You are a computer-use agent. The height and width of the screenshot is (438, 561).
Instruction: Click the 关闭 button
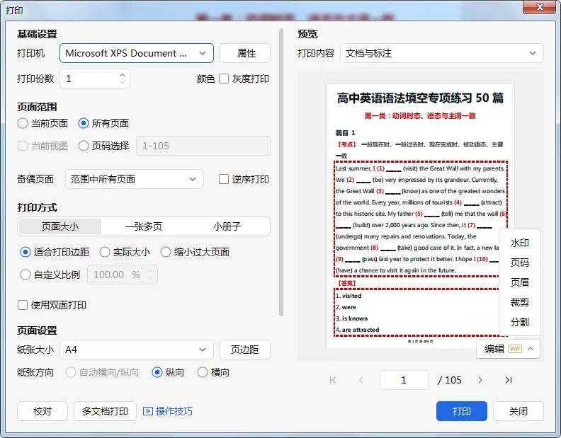pyautogui.click(x=518, y=411)
